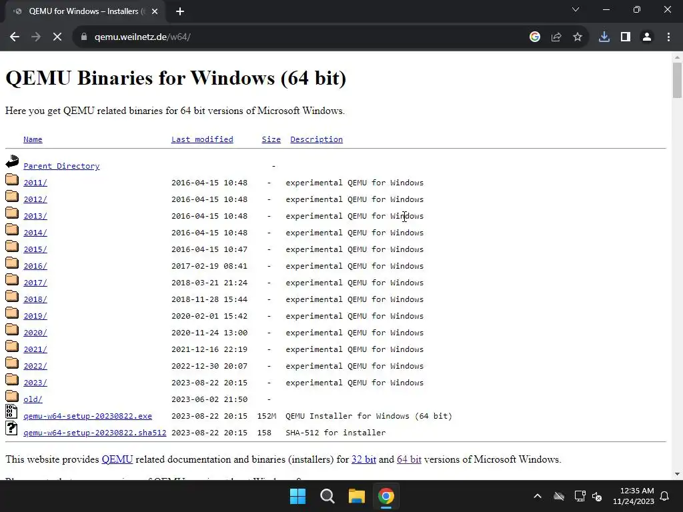Click the address bar URL

pos(143,37)
